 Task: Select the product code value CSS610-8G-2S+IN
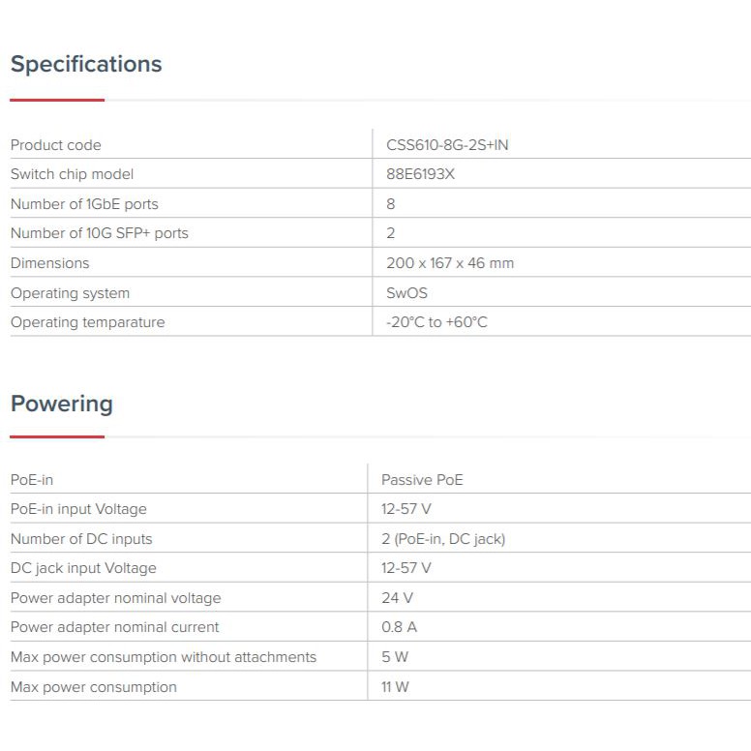[x=447, y=145]
